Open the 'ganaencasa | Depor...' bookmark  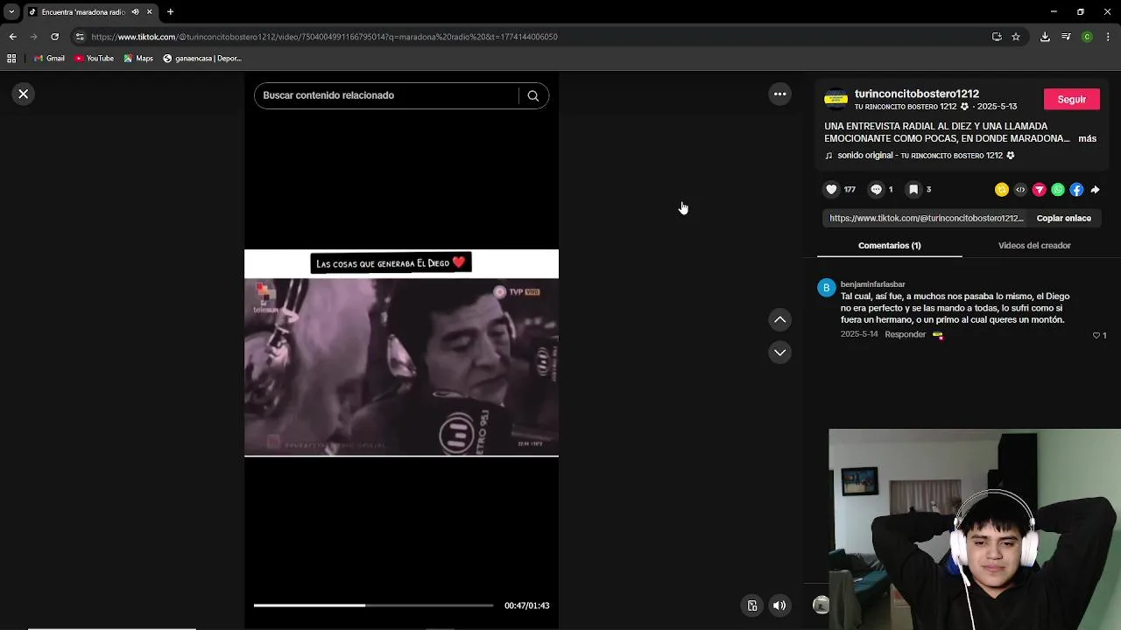202,59
